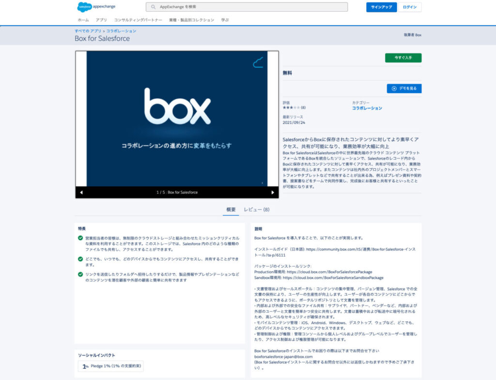Click the rating count (8)

tap(303, 107)
